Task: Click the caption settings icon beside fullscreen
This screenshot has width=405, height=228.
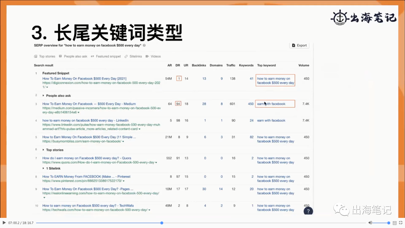Action: click(394, 223)
